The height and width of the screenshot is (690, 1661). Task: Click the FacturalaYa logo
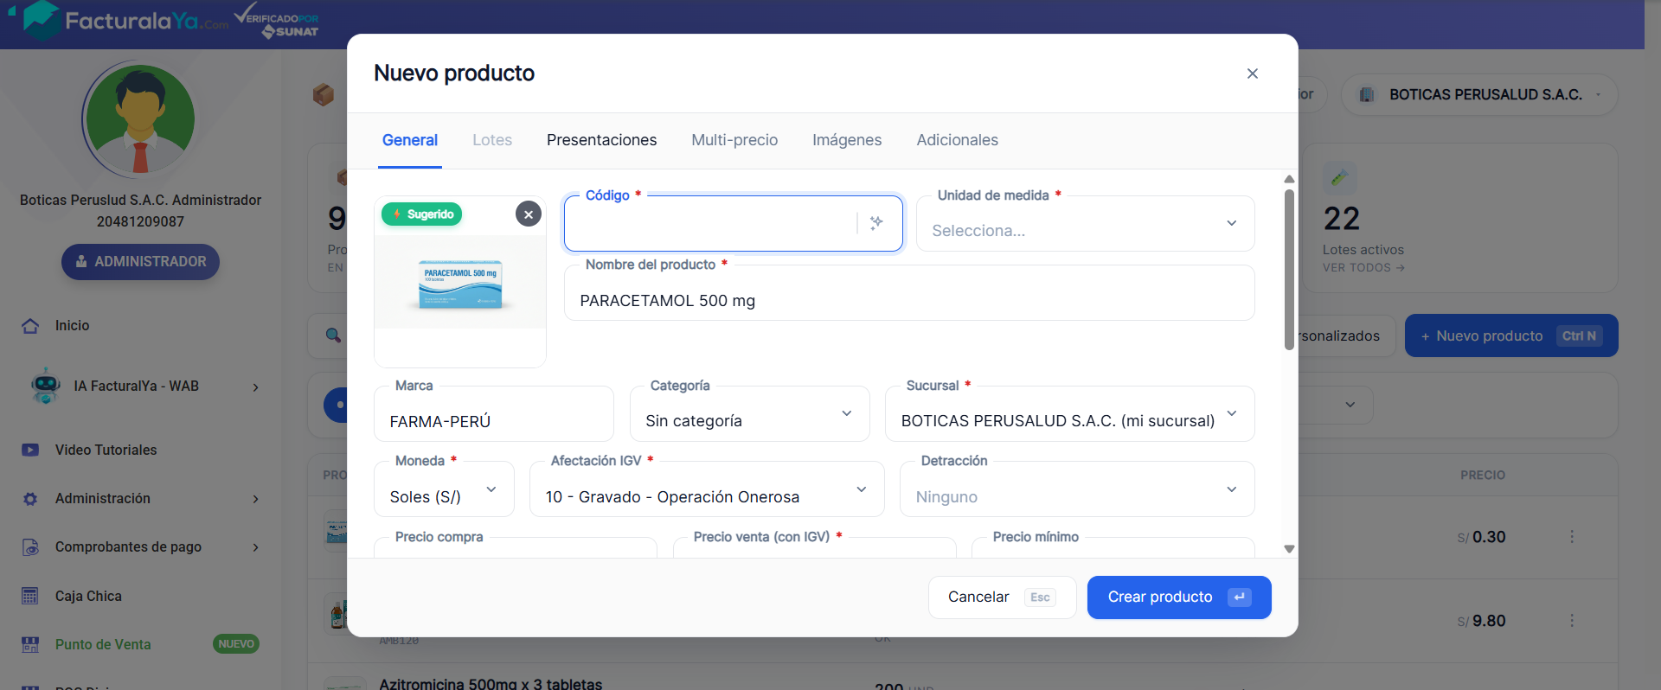coord(125,20)
